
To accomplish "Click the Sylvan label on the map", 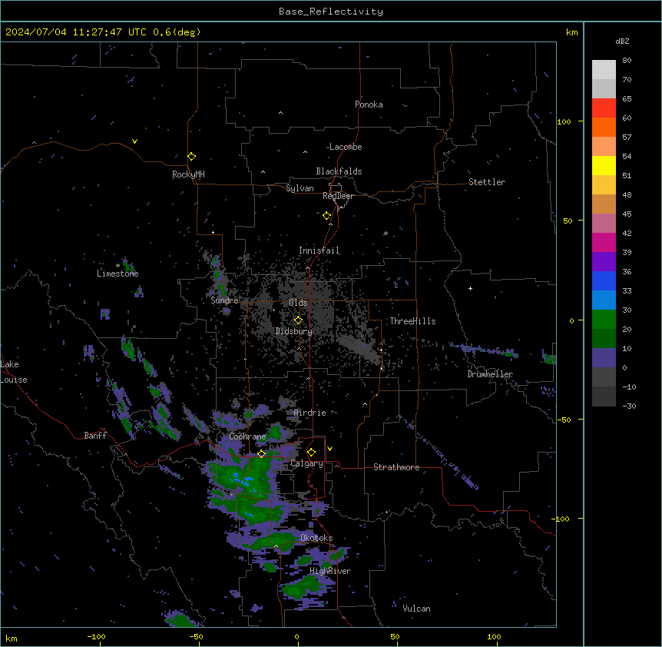I will [300, 188].
